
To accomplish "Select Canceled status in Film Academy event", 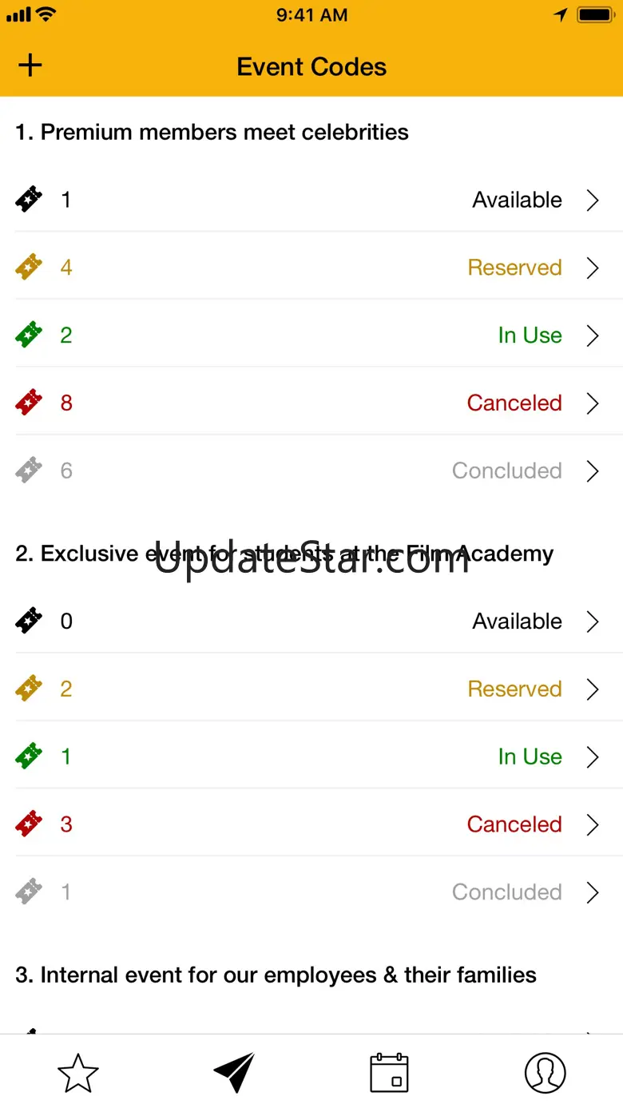I will click(514, 824).
